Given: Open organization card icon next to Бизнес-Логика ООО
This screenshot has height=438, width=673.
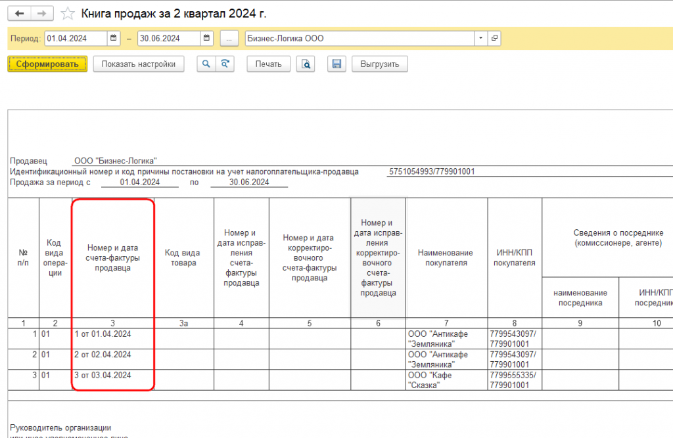Looking at the screenshot, I should point(494,38).
